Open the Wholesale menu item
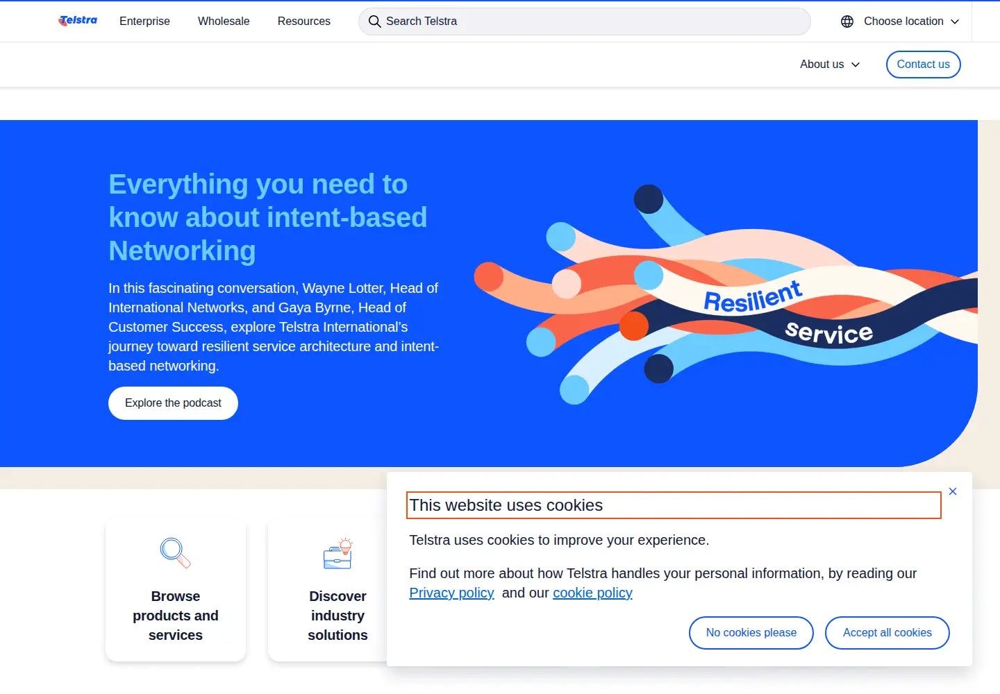Viewport: 1000px width, 694px height. (x=224, y=21)
